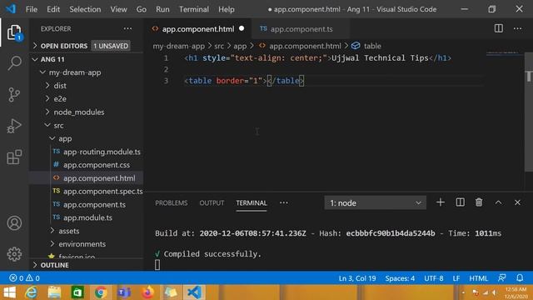Open the Search view in activity bar
The width and height of the screenshot is (533, 300).
coord(14,63)
